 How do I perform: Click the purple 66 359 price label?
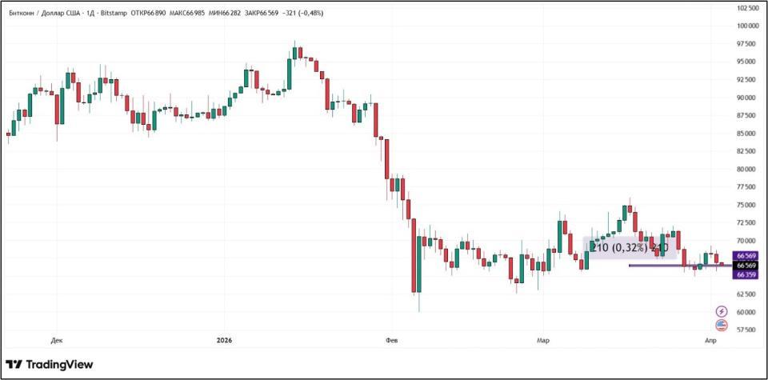tap(746, 274)
